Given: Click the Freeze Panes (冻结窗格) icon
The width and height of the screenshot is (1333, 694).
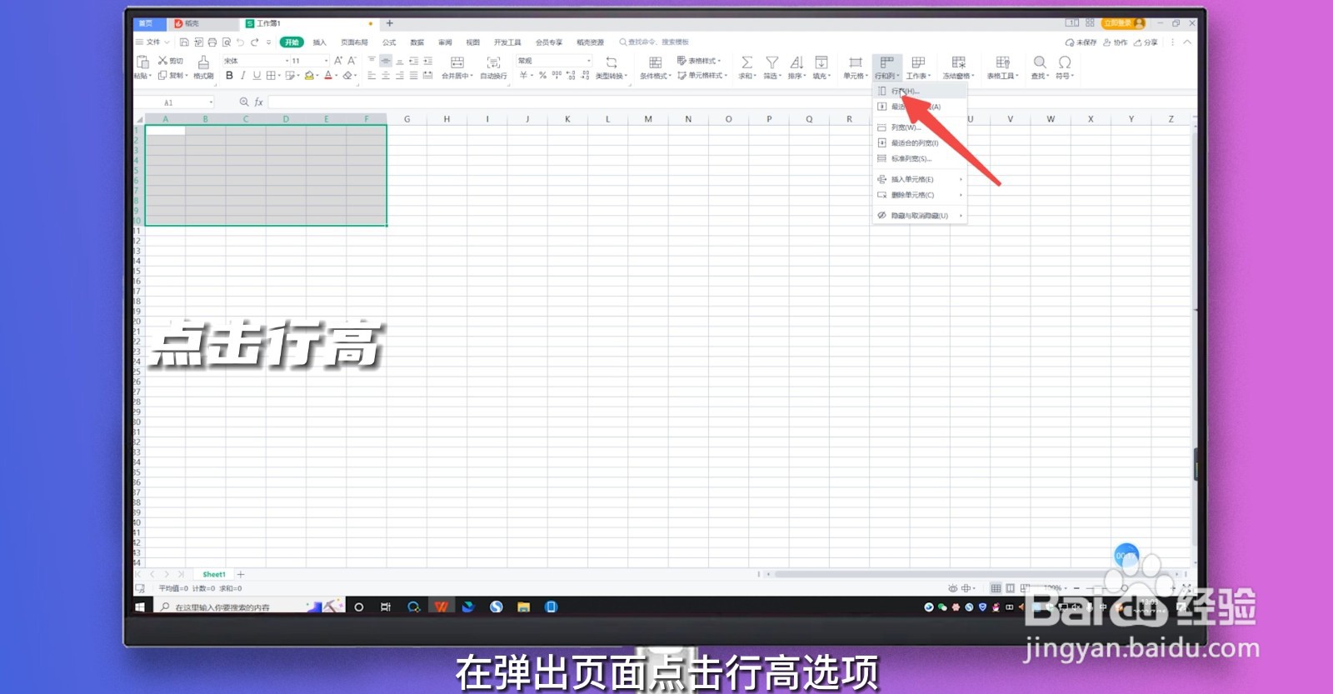Looking at the screenshot, I should click(x=959, y=62).
